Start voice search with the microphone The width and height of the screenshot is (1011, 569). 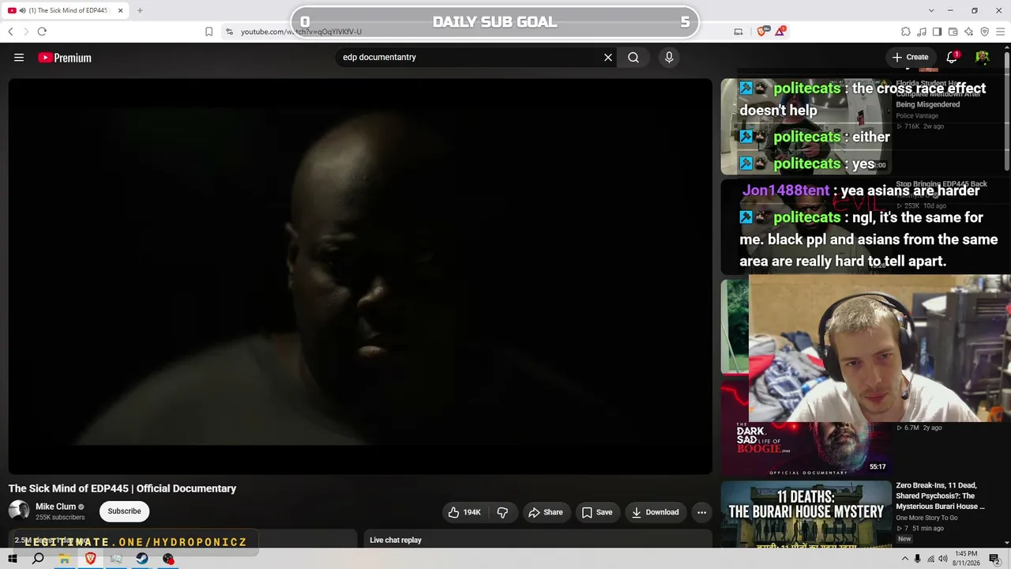click(669, 58)
